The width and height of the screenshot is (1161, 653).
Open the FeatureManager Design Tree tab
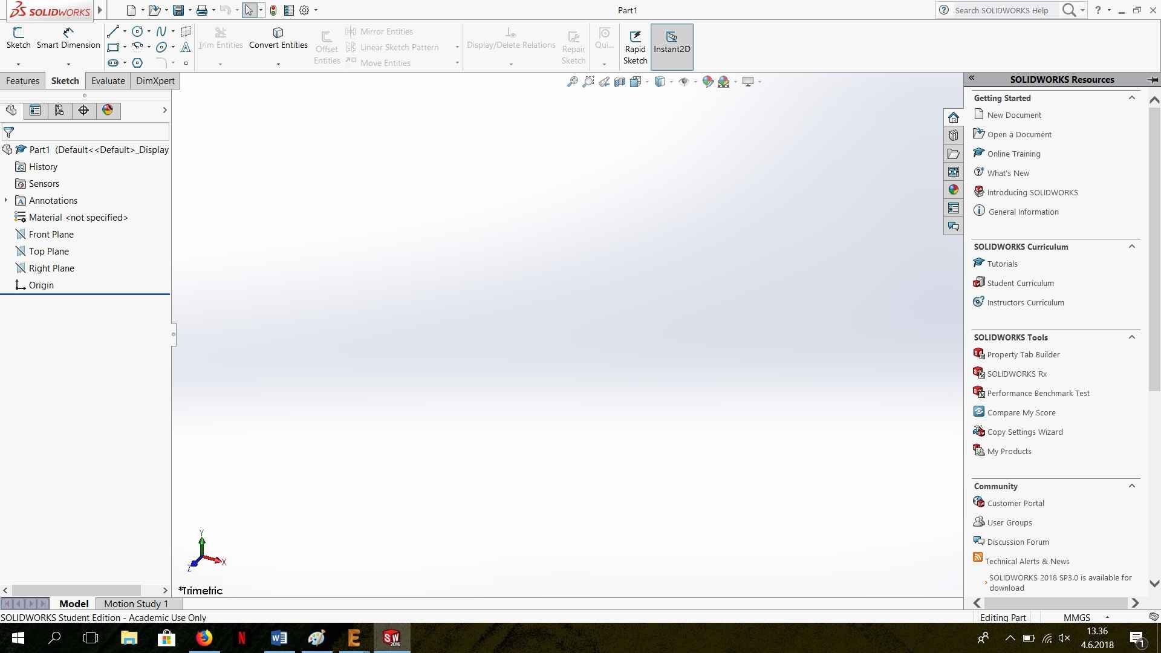pyautogui.click(x=11, y=110)
